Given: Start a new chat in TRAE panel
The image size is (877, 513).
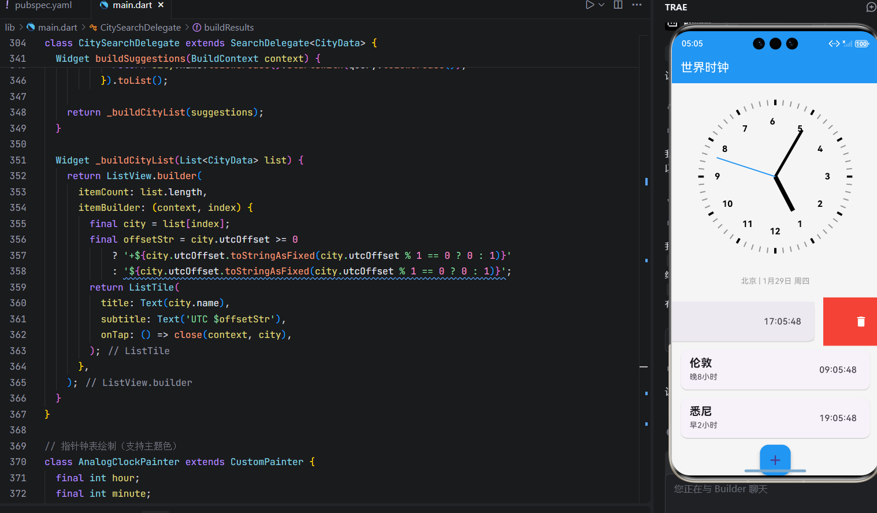Looking at the screenshot, I should [871, 7].
